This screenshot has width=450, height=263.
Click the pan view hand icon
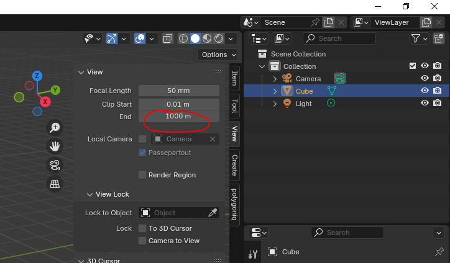(55, 146)
